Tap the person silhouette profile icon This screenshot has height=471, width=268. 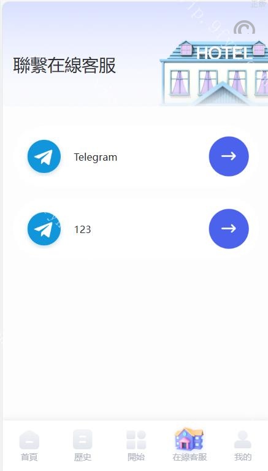coord(243,440)
